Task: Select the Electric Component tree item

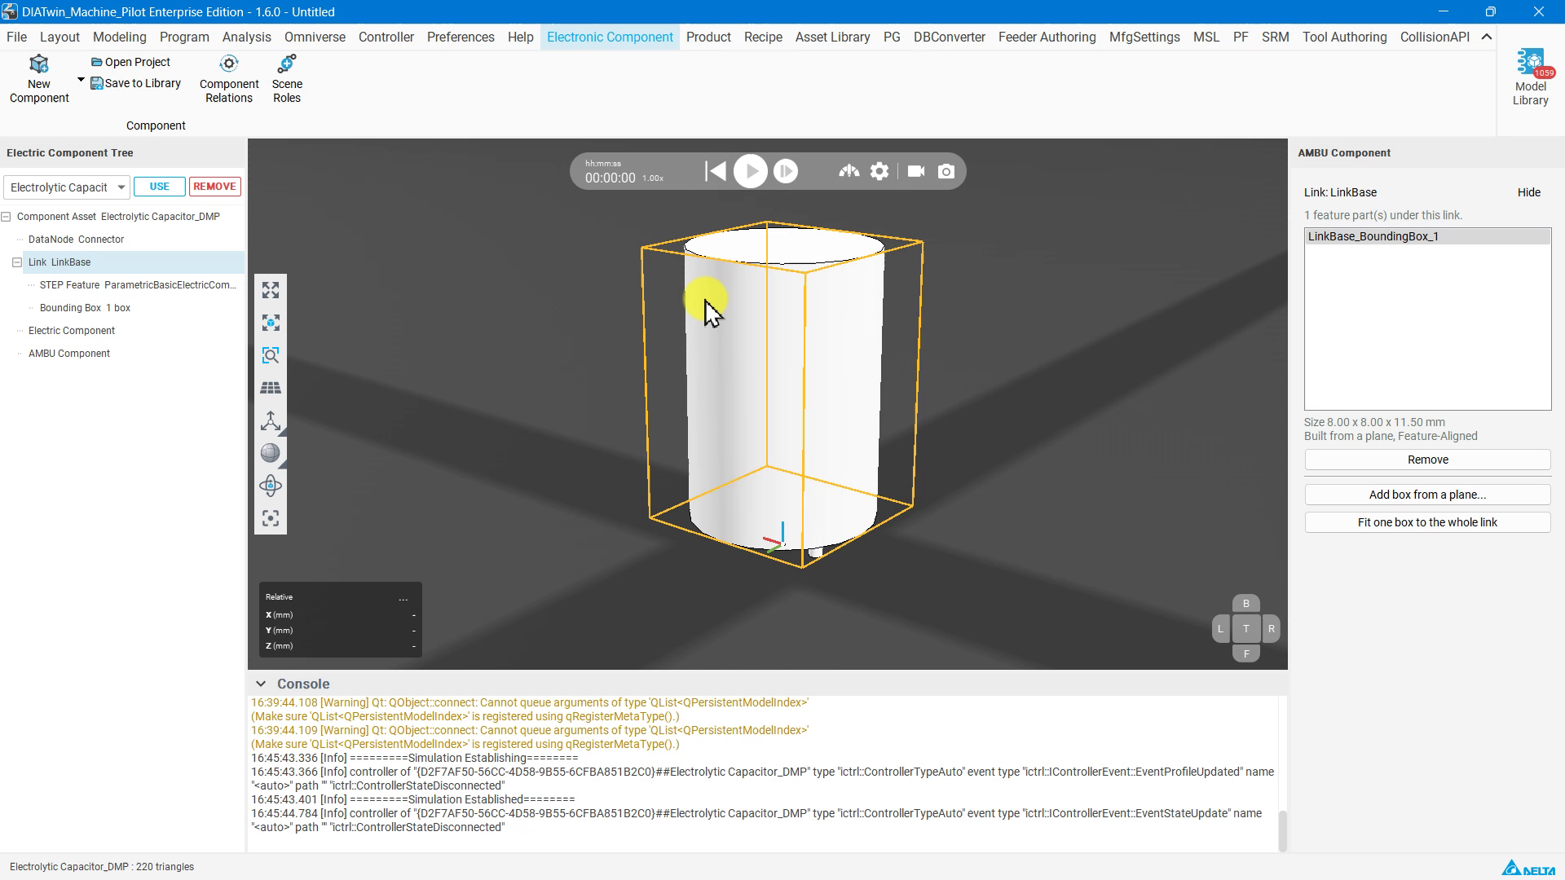Action: [72, 331]
